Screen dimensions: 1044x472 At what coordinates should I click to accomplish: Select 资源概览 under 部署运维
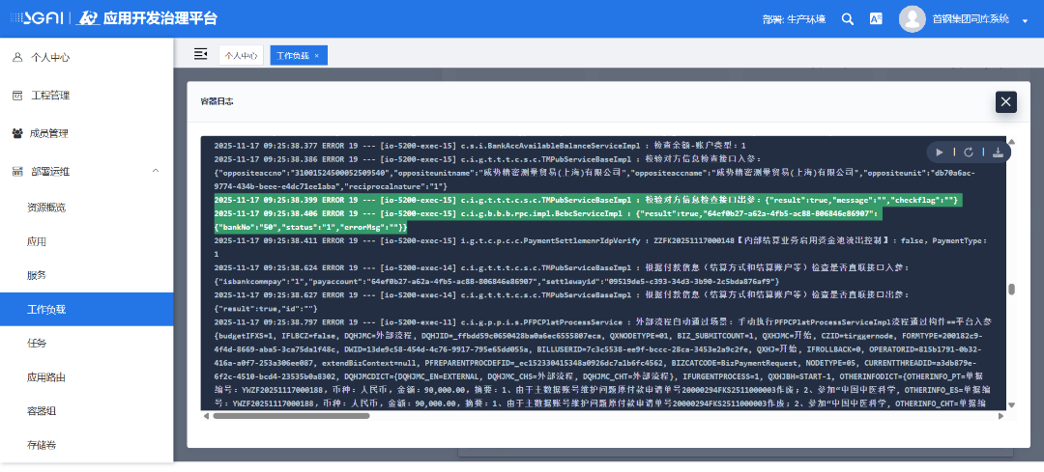[x=46, y=208]
